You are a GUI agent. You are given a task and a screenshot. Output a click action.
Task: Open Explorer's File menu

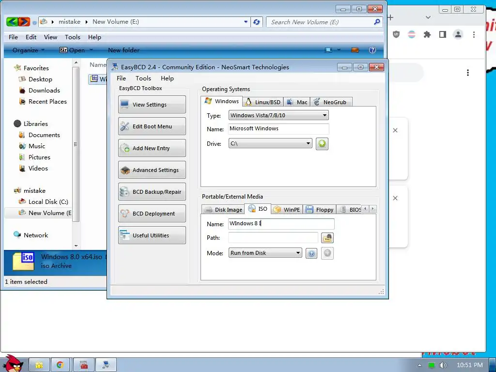pyautogui.click(x=13, y=37)
